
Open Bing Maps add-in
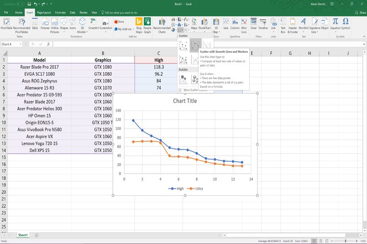point(139,25)
